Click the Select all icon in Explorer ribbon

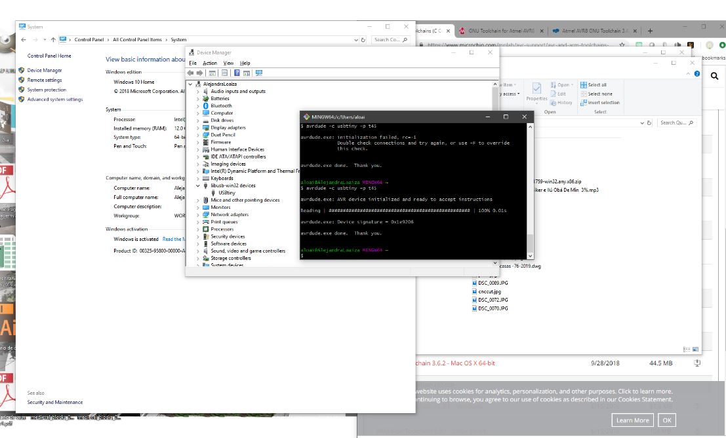[584, 85]
